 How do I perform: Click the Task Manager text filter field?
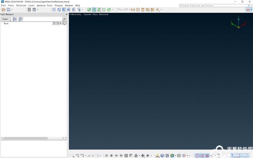pyautogui.click(x=43, y=19)
